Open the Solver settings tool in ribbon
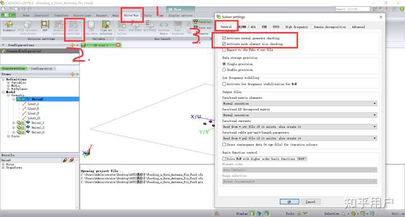Viewport: 405px width, 217px height. (x=74, y=28)
